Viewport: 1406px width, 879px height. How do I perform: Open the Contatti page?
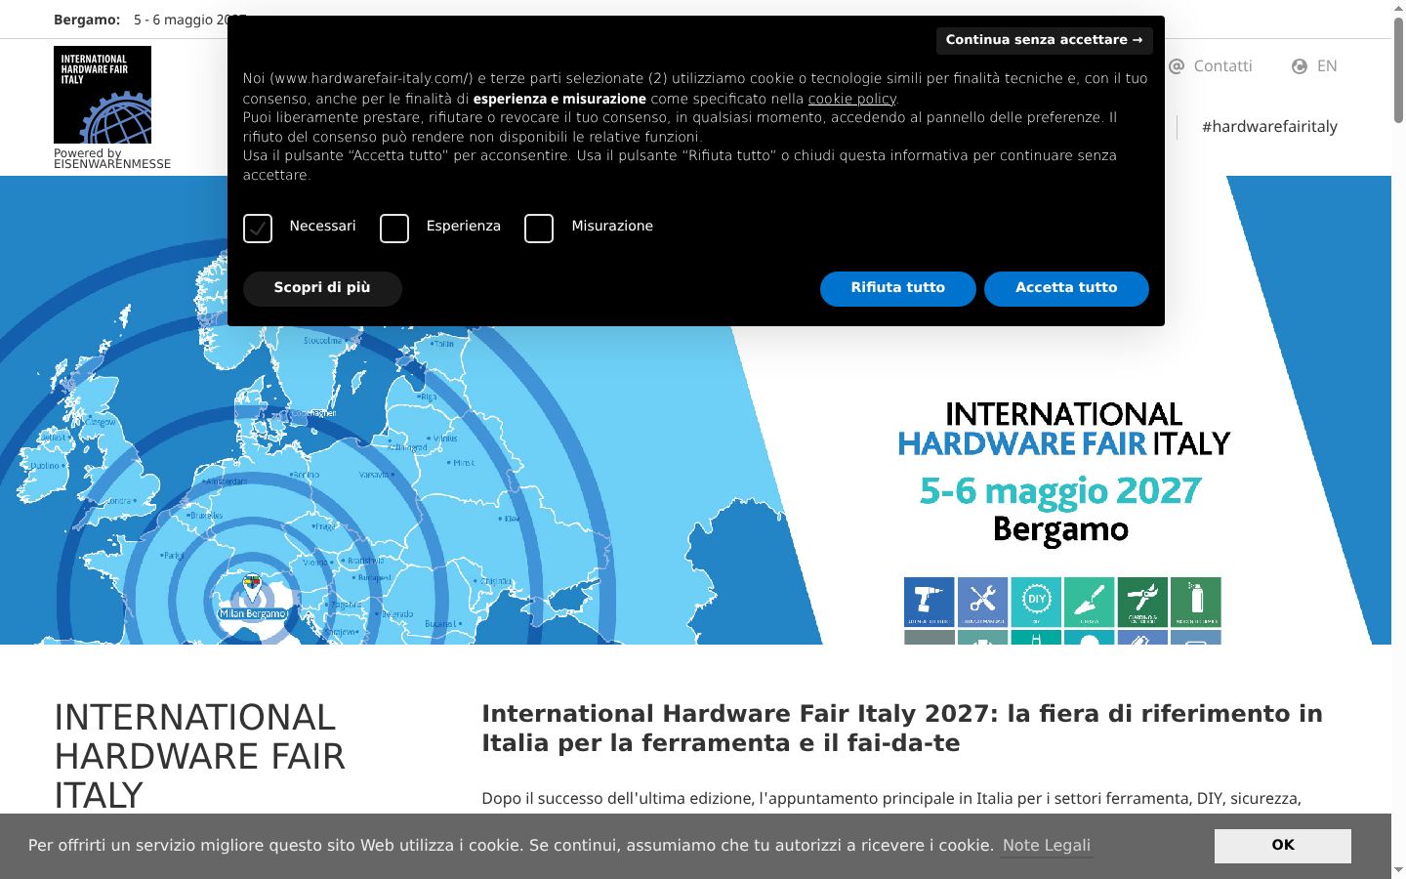1222,66
